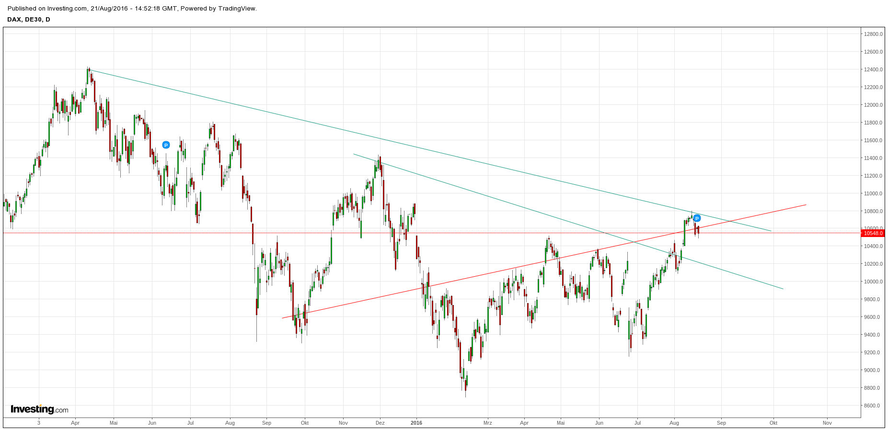
Task: Click the red dotted horizontal price line
Action: 431,233
